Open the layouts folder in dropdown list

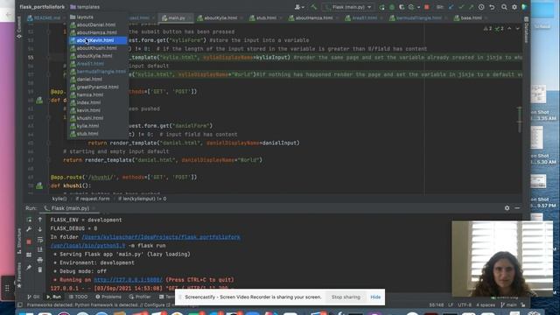click(97, 17)
